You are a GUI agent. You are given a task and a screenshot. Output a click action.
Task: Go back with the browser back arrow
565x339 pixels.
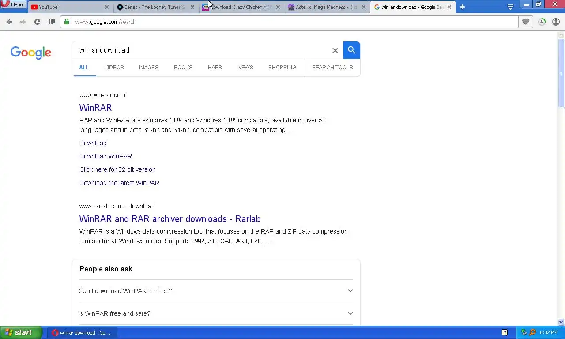[x=9, y=22]
